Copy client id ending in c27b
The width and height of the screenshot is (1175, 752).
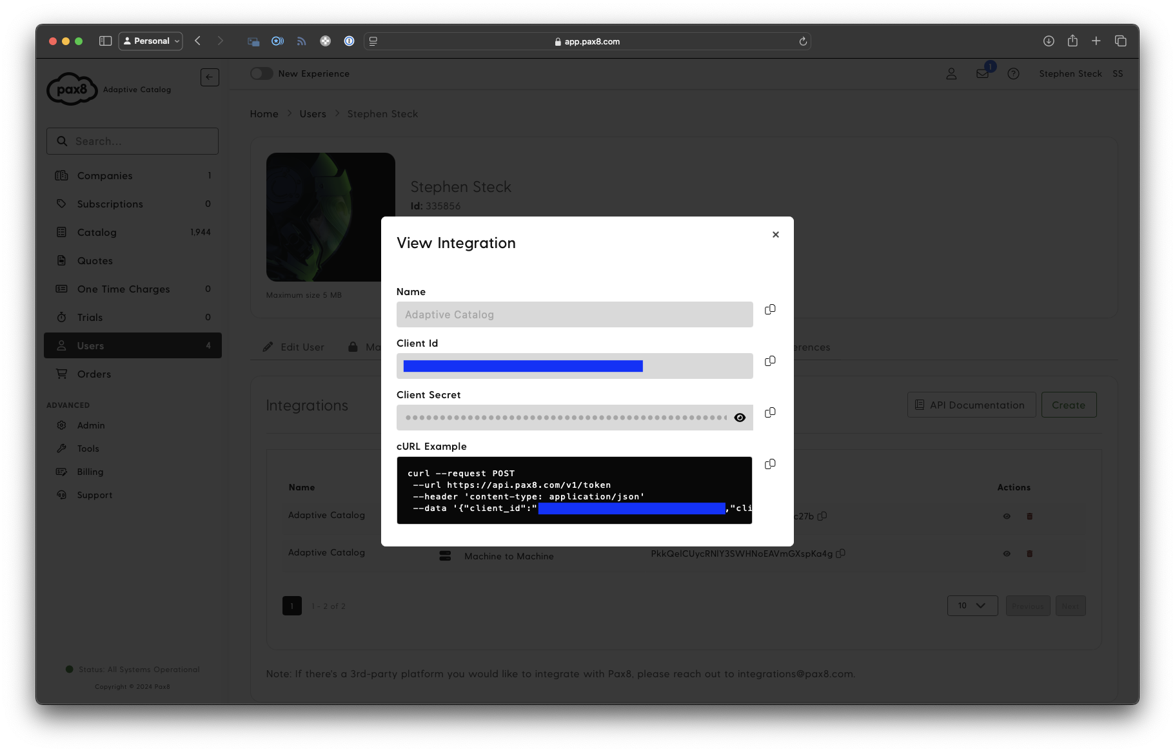822,516
